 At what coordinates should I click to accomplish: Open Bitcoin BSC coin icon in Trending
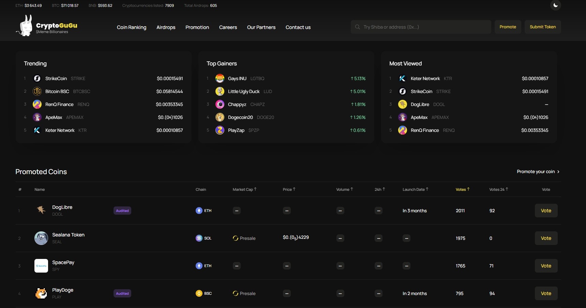tap(37, 91)
